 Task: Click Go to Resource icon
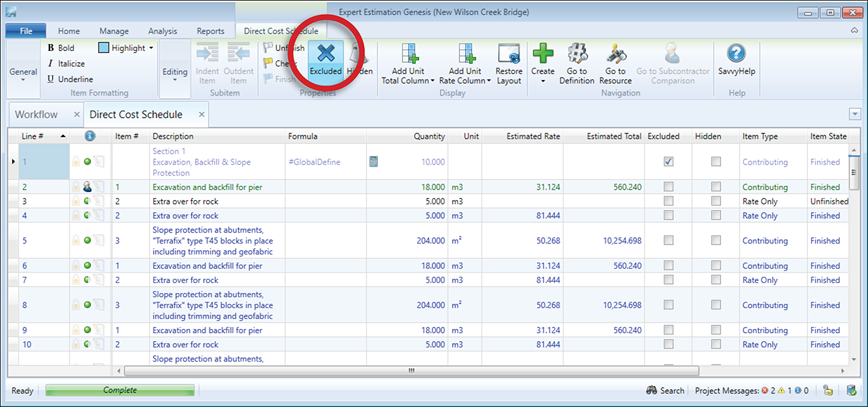coord(616,54)
